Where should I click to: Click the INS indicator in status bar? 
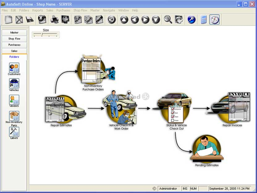[185, 189]
